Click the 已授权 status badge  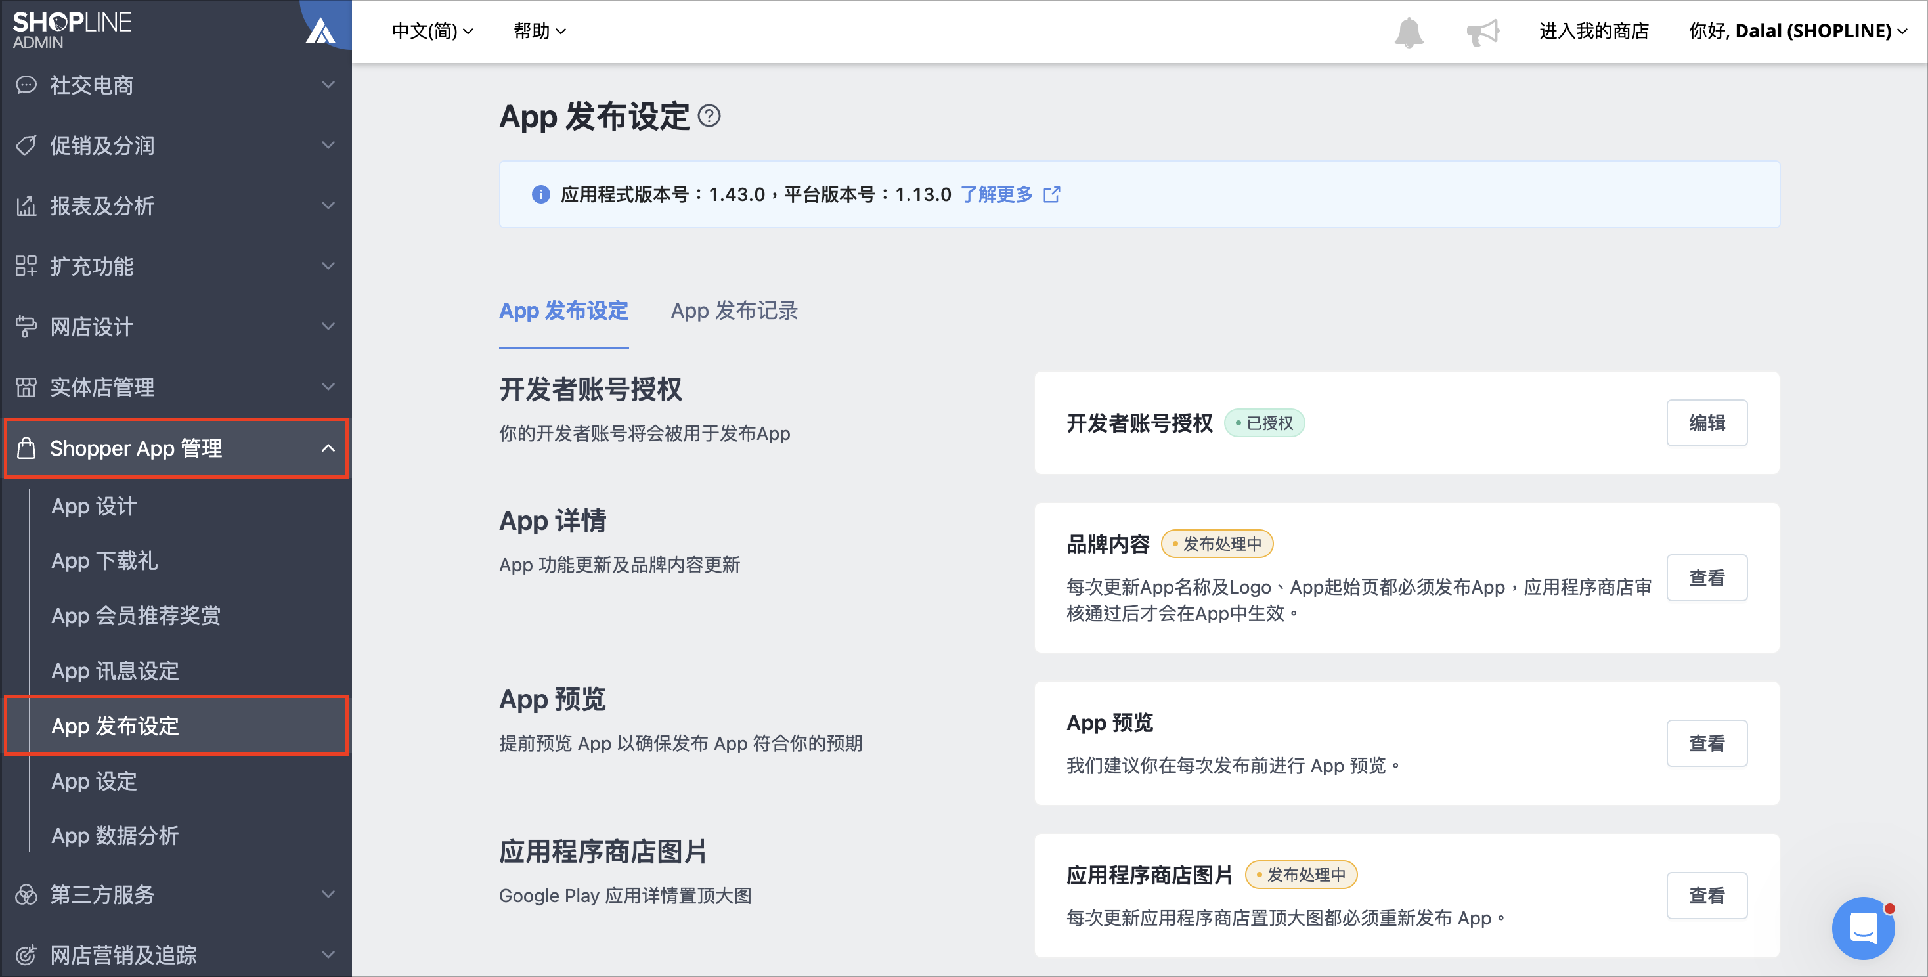coord(1264,423)
